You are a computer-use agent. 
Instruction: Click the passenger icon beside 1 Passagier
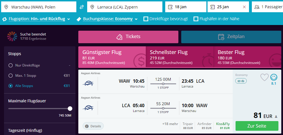[257, 7]
